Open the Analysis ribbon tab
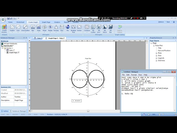Image resolution: width=177 pixels, height=133 pixels. [57, 22]
